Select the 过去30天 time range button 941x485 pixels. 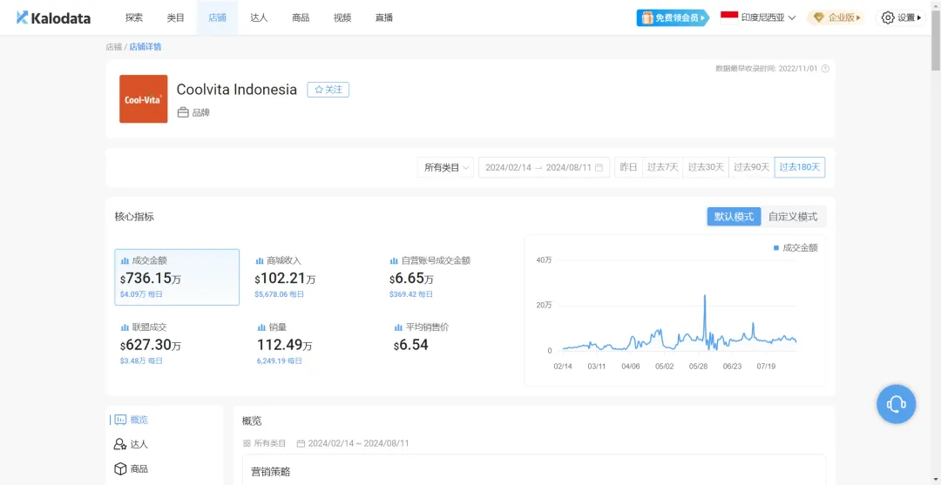(x=706, y=167)
